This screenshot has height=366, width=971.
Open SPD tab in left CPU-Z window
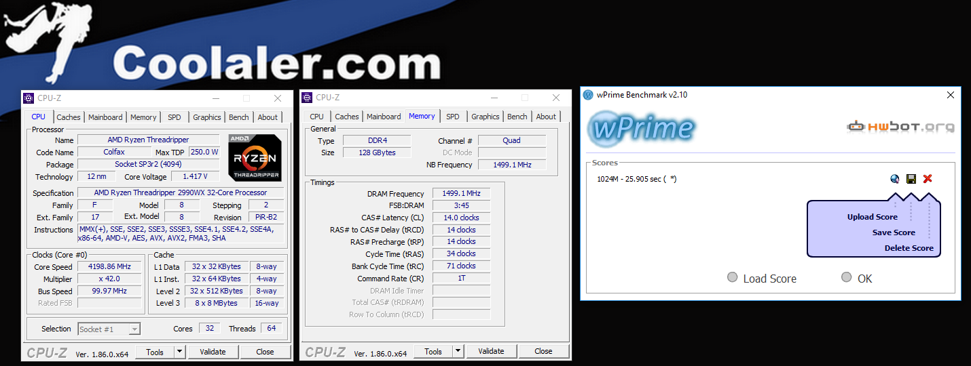(x=175, y=117)
